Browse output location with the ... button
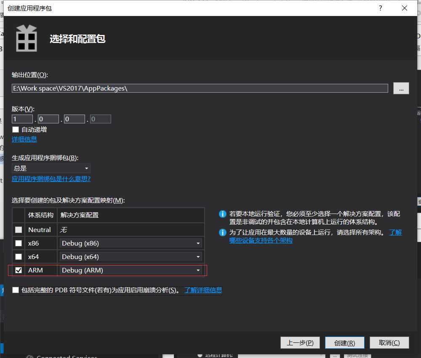421x358 pixels. pyautogui.click(x=401, y=88)
